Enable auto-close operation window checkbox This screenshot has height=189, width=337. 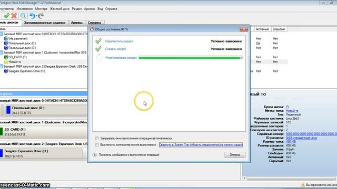tap(97, 138)
